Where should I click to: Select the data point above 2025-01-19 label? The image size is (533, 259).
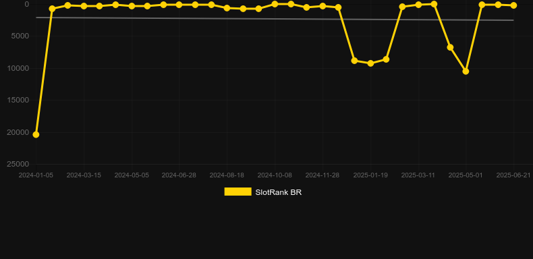(x=370, y=63)
